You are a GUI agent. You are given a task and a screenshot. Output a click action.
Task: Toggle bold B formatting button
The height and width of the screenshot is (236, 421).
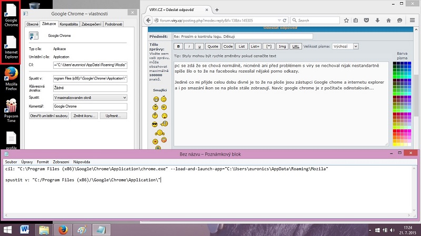(178, 46)
